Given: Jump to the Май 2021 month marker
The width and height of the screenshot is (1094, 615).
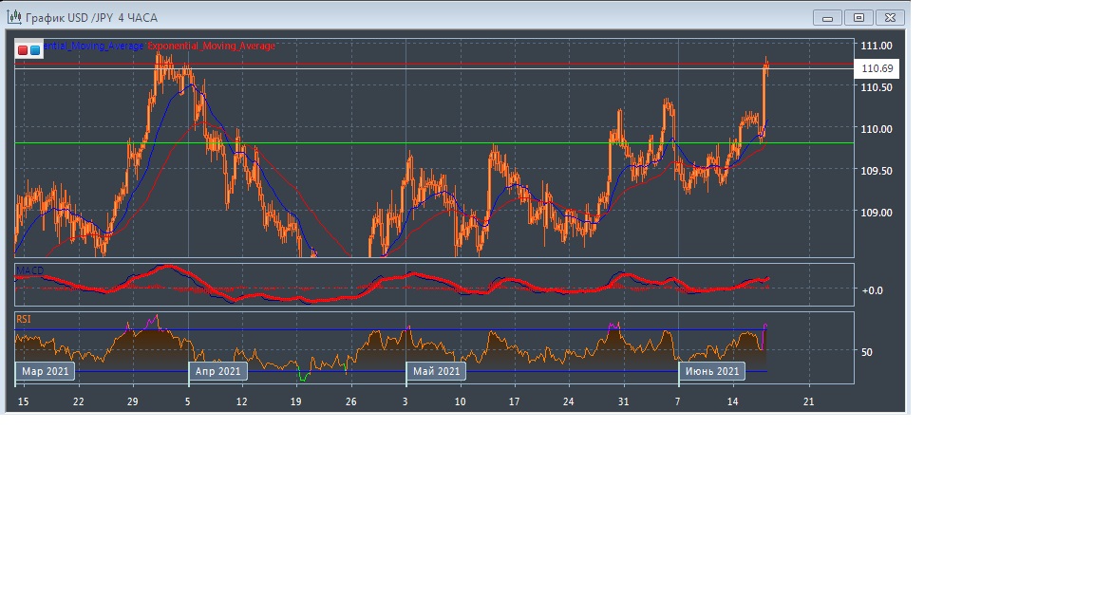Looking at the screenshot, I should click(436, 371).
